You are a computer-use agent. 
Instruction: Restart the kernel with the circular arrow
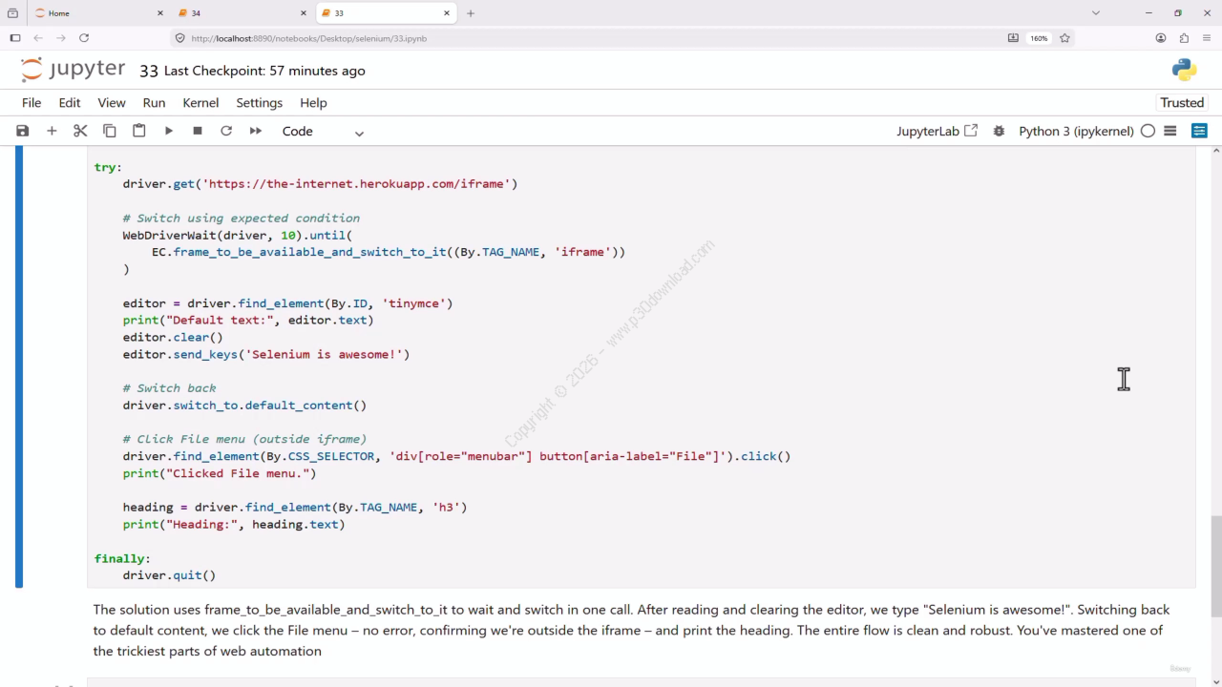tap(226, 131)
